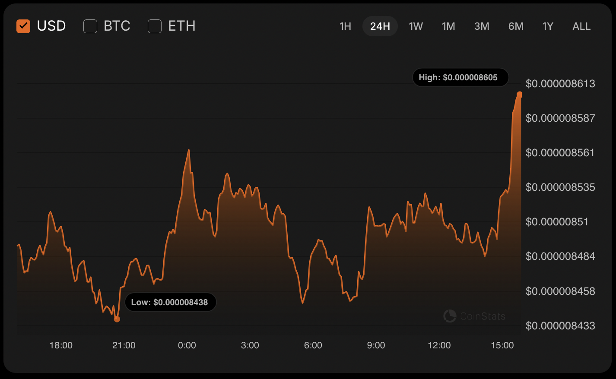Open the 1Y time range
Image resolution: width=616 pixels, height=379 pixels.
click(548, 26)
